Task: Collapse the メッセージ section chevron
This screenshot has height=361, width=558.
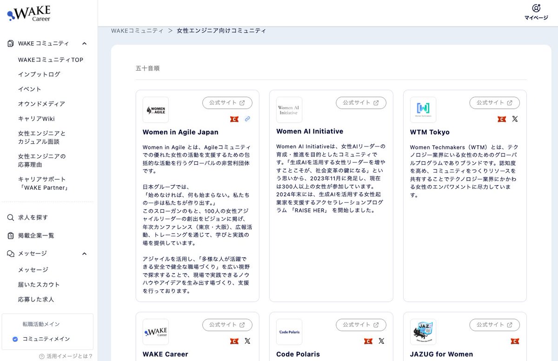Action: tap(84, 254)
